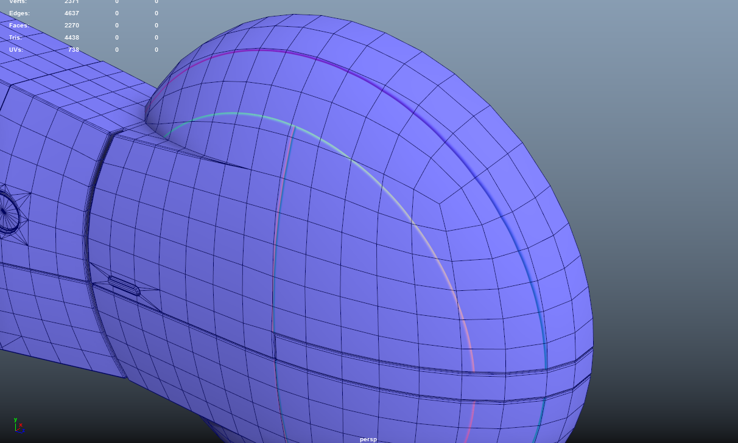Click the edge count value 4637

pyautogui.click(x=72, y=13)
